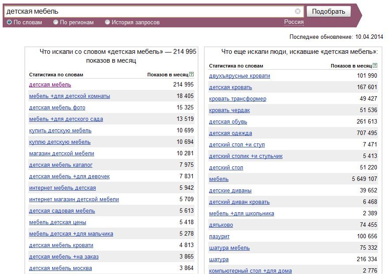Open 'компьютерный стол +для дома' link
Screen dimensions: 390x274
pyautogui.click(x=250, y=270)
